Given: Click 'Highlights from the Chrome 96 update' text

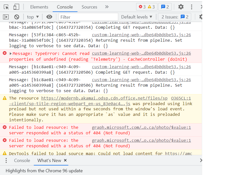Looking at the screenshot, I should (x=44, y=171).
